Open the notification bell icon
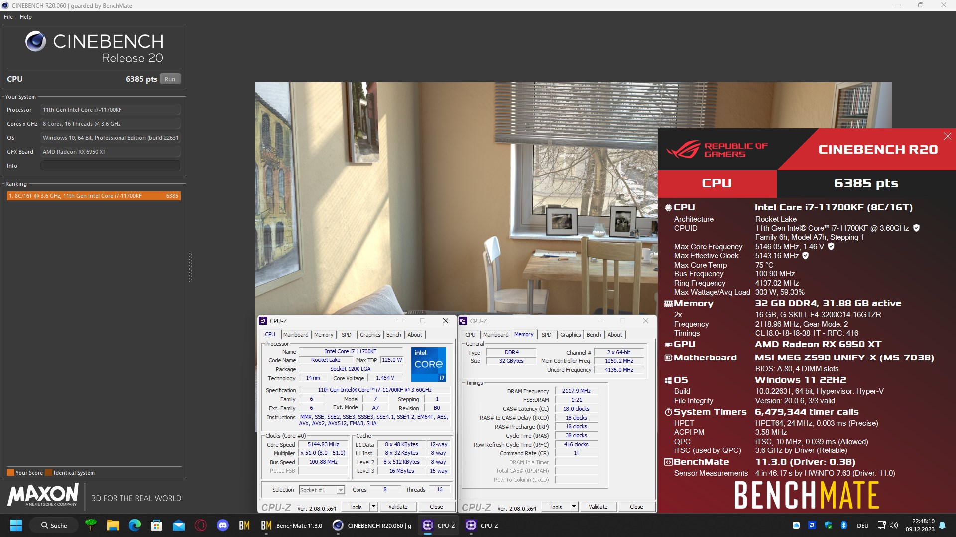 [x=942, y=525]
